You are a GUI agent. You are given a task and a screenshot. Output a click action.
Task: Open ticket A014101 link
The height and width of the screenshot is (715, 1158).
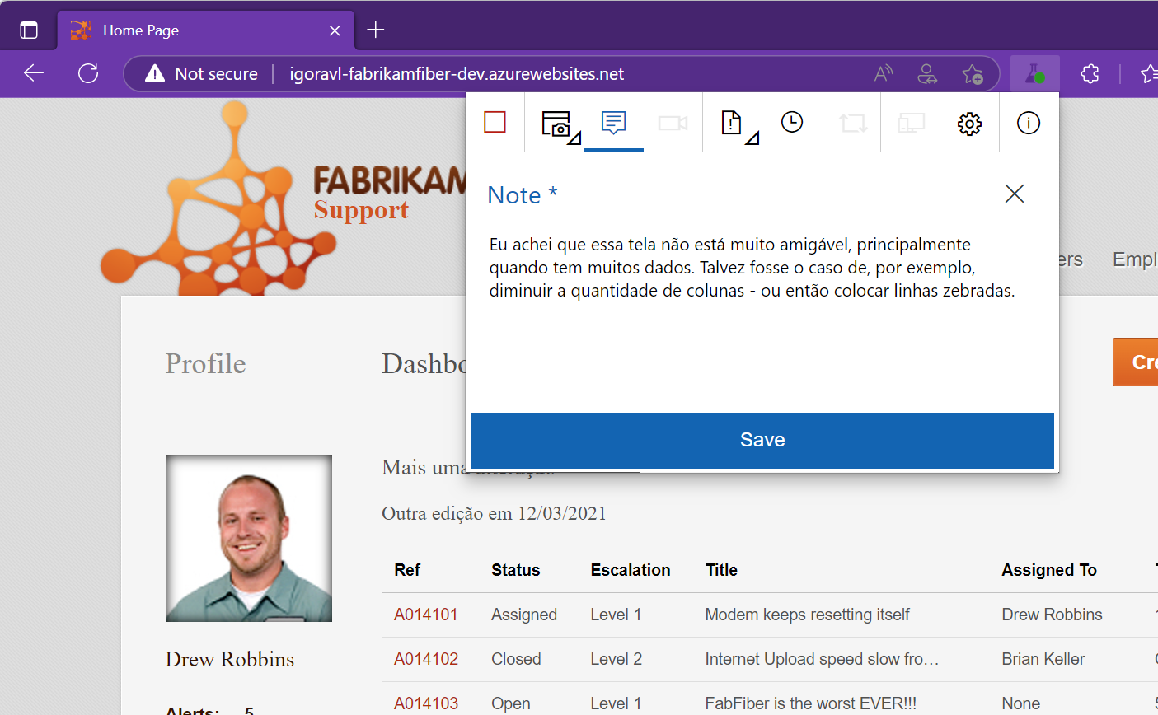point(425,615)
